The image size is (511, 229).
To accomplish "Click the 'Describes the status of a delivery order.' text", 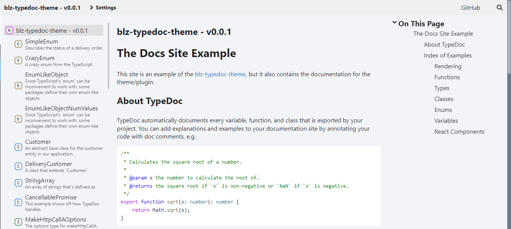I will click(x=64, y=48).
